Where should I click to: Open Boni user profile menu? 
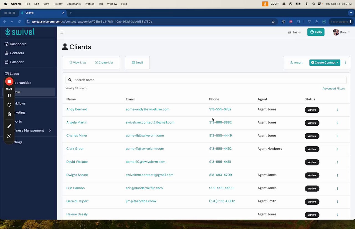(x=341, y=32)
